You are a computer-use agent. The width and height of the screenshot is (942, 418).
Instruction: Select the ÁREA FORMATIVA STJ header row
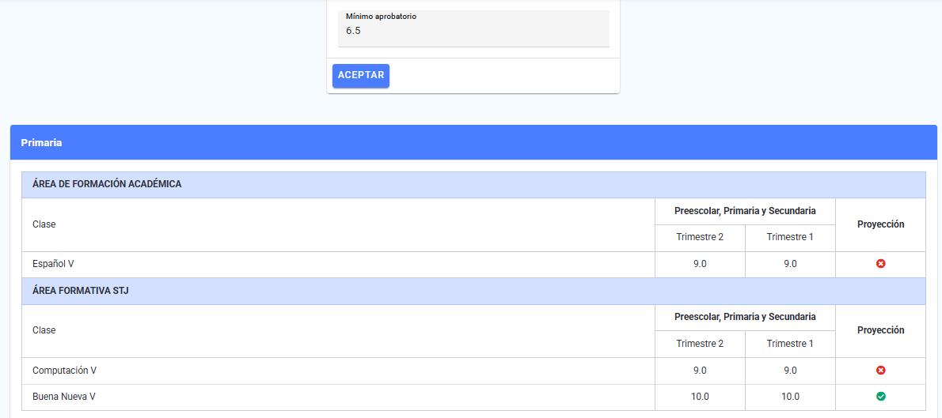473,292
